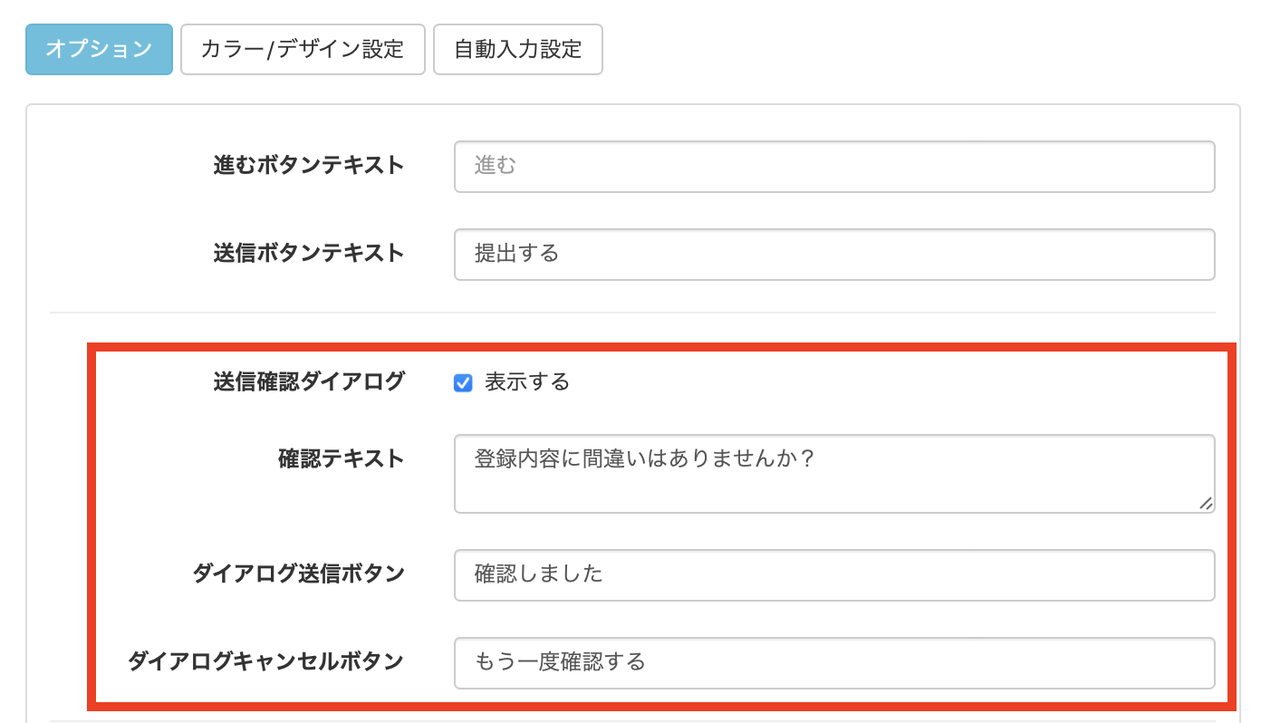Switch to the カラー/デザイン設定 tab
Screen dimensions: 1261x723
pos(303,49)
